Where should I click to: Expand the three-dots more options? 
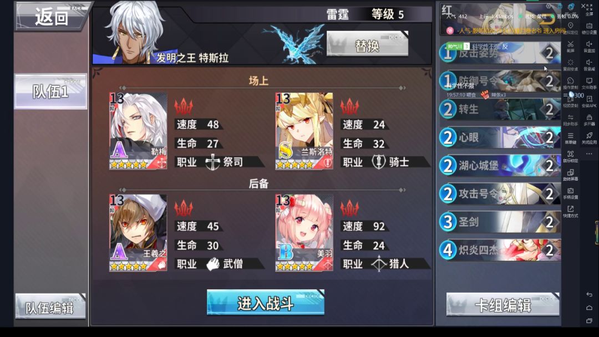coord(589,154)
